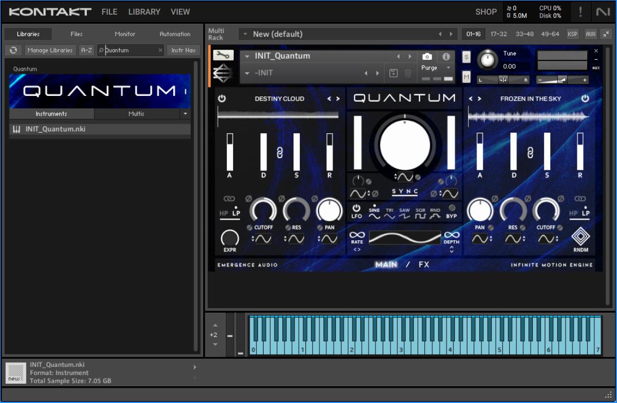Toggle power for Destiny Cloud layer

pyautogui.click(x=222, y=99)
